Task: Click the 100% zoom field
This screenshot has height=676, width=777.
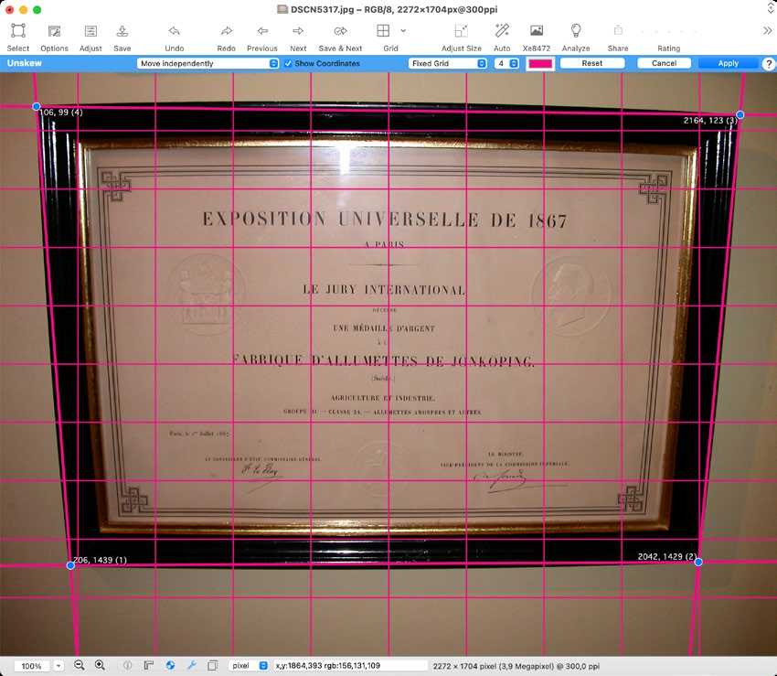Action: coord(32,666)
